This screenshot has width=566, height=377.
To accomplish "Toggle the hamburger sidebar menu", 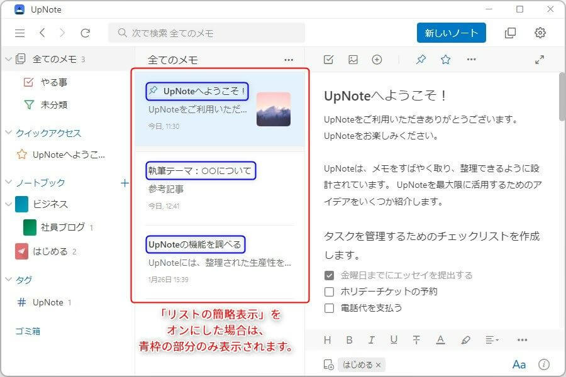I will tap(20, 33).
